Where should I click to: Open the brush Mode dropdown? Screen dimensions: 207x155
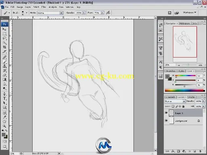50,13
